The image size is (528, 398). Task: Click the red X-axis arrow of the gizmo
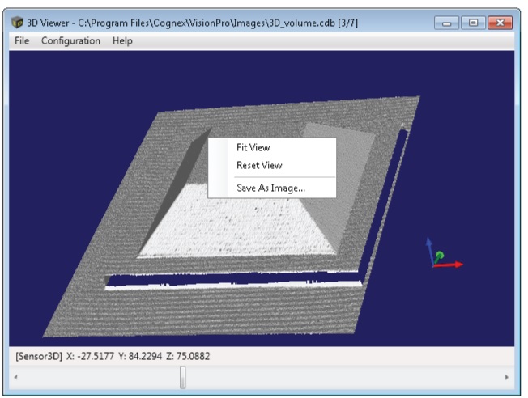point(453,265)
